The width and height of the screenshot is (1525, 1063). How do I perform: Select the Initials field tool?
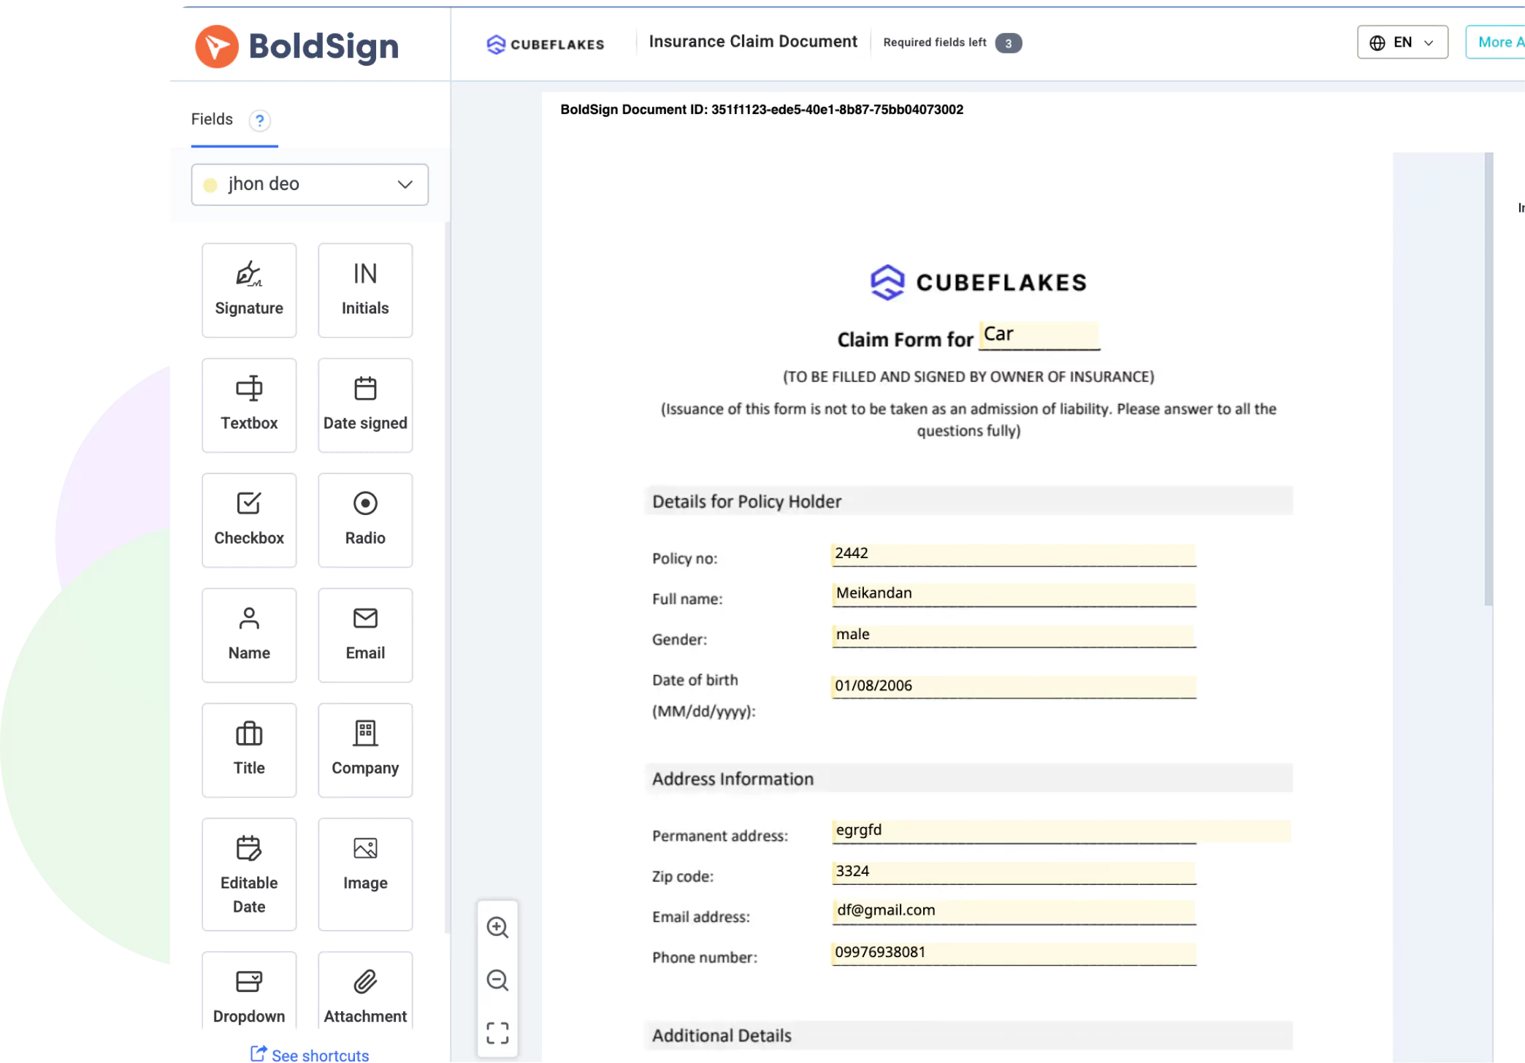point(364,289)
